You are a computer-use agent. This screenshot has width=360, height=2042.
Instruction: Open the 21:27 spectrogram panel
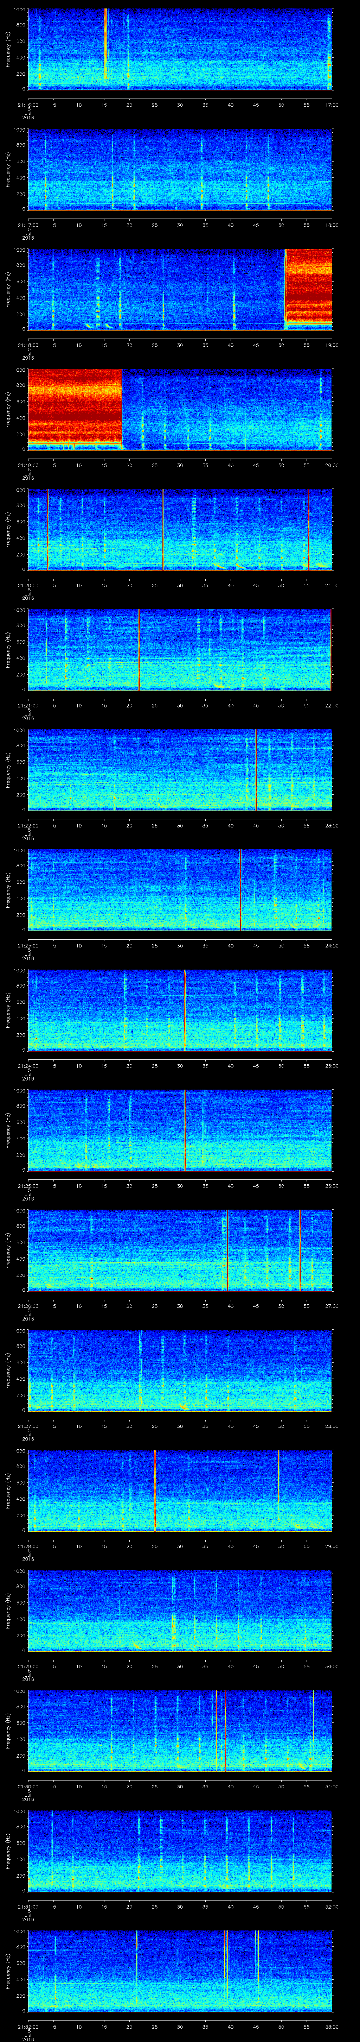[180, 1370]
